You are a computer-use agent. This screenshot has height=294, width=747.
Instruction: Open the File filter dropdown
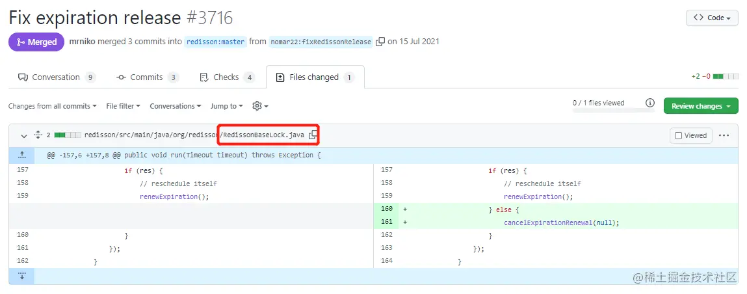[x=123, y=106]
